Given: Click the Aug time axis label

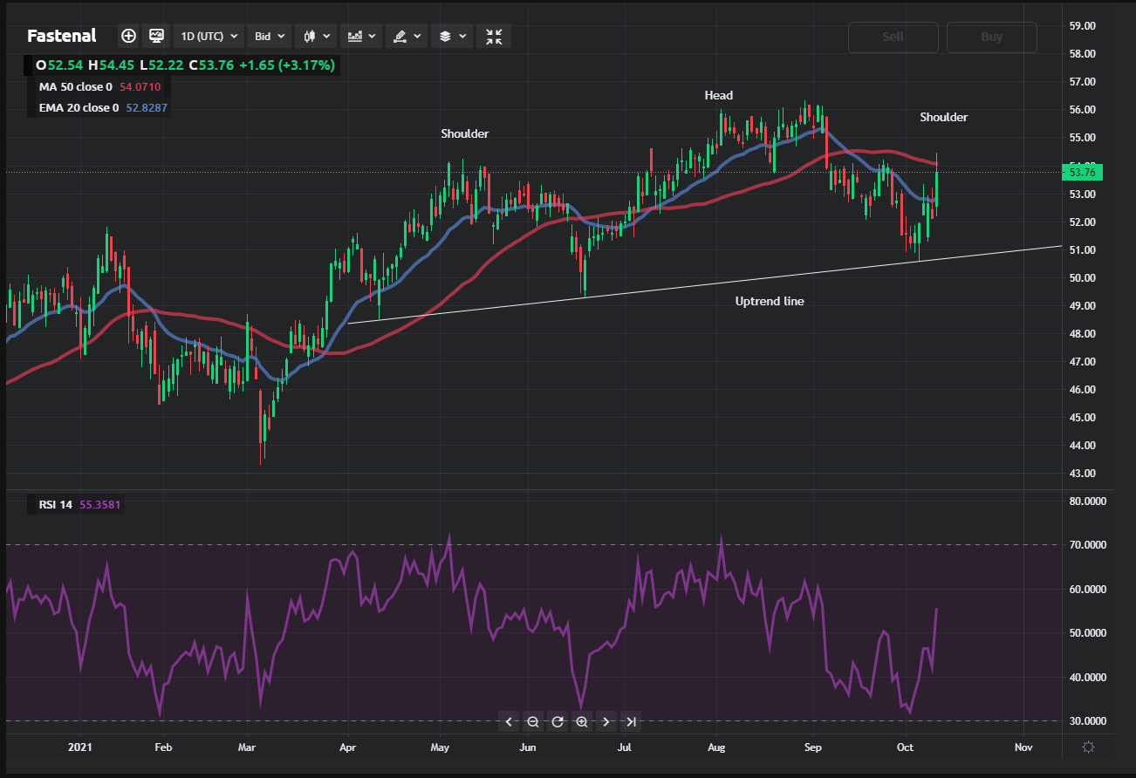Looking at the screenshot, I should pyautogui.click(x=716, y=747).
